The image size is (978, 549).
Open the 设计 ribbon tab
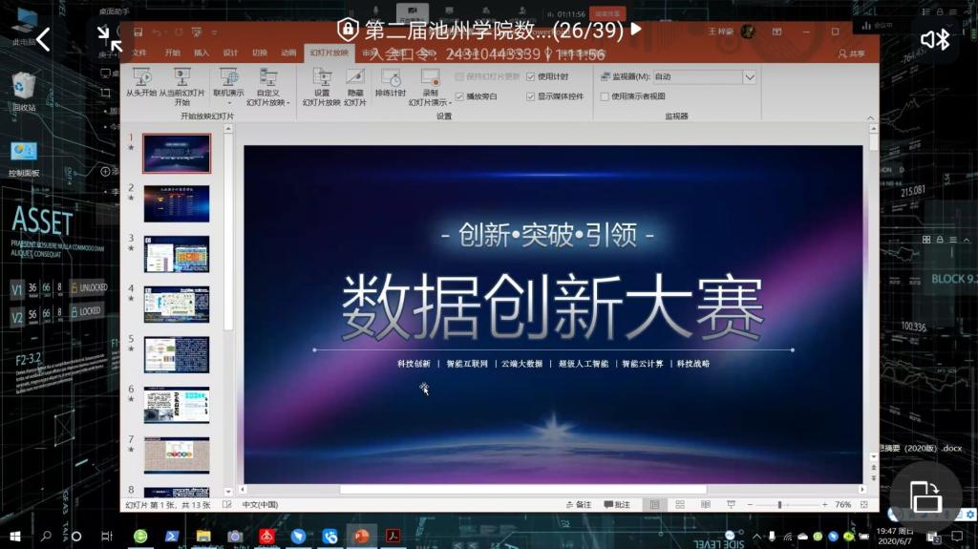[x=230, y=53]
